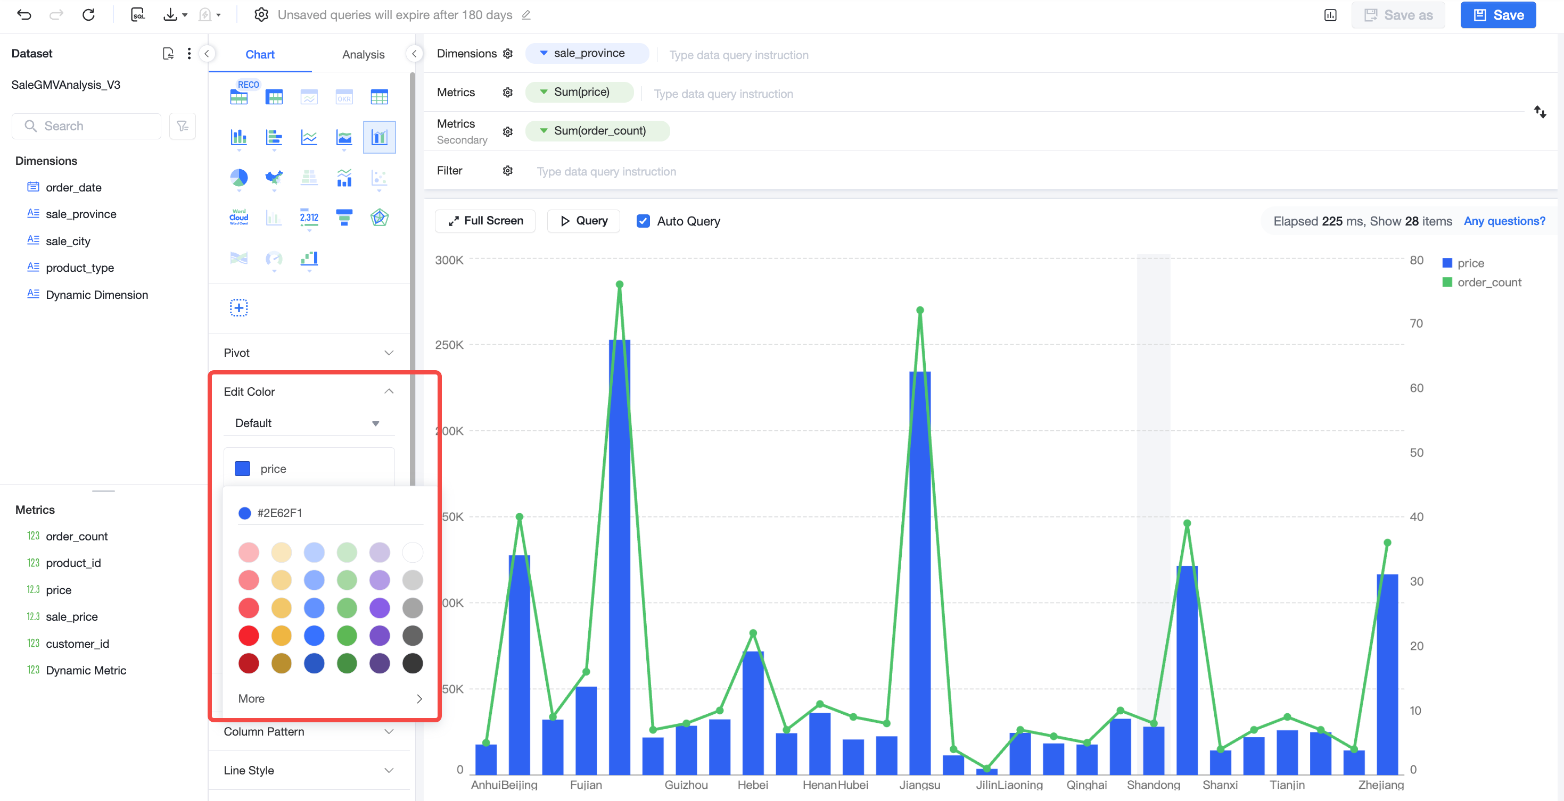
Task: Select the radar chart icon
Action: pyautogui.click(x=380, y=217)
